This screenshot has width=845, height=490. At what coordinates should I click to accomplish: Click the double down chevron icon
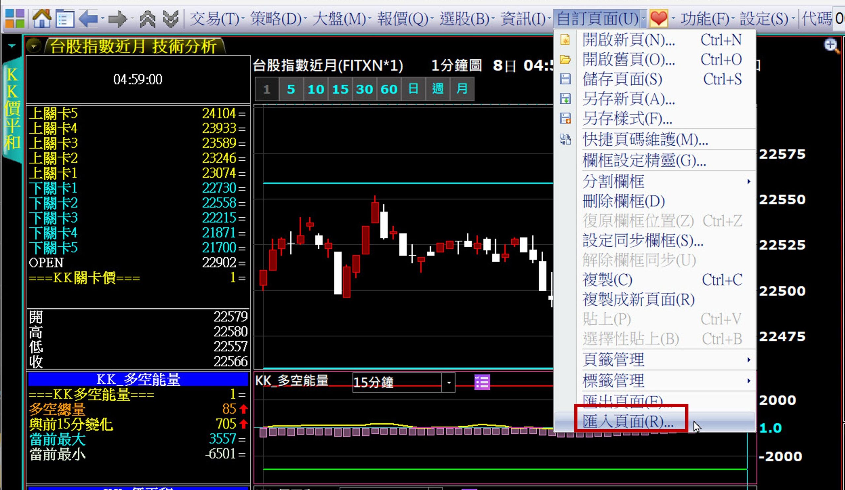tap(171, 19)
